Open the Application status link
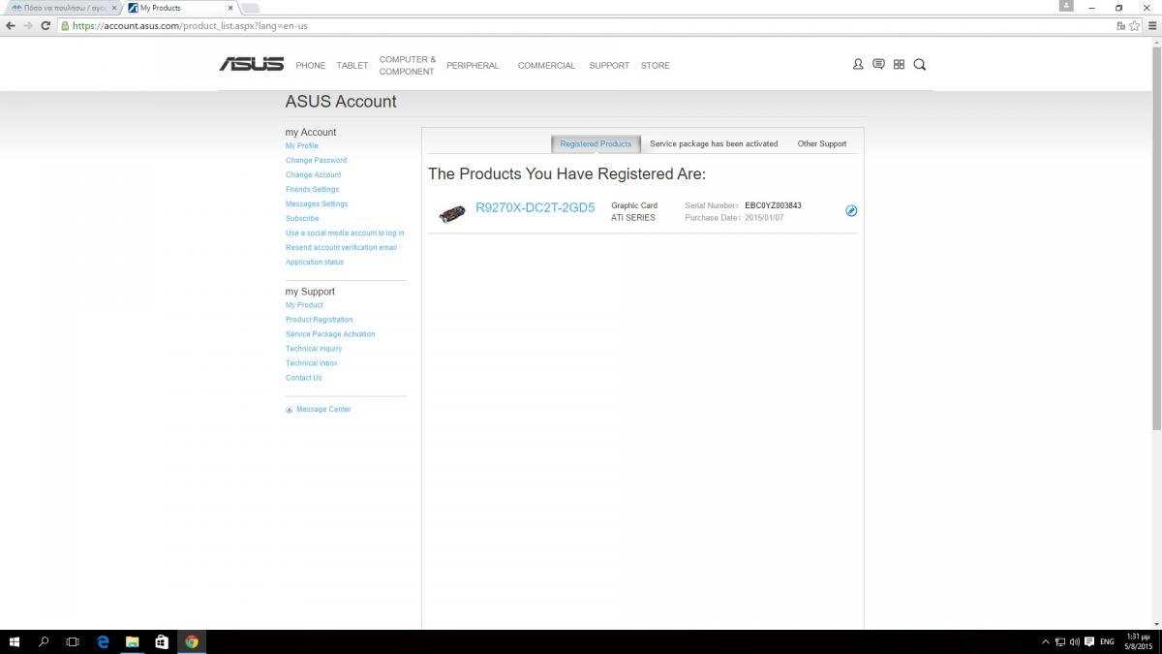Image resolution: width=1162 pixels, height=654 pixels. pos(315,263)
